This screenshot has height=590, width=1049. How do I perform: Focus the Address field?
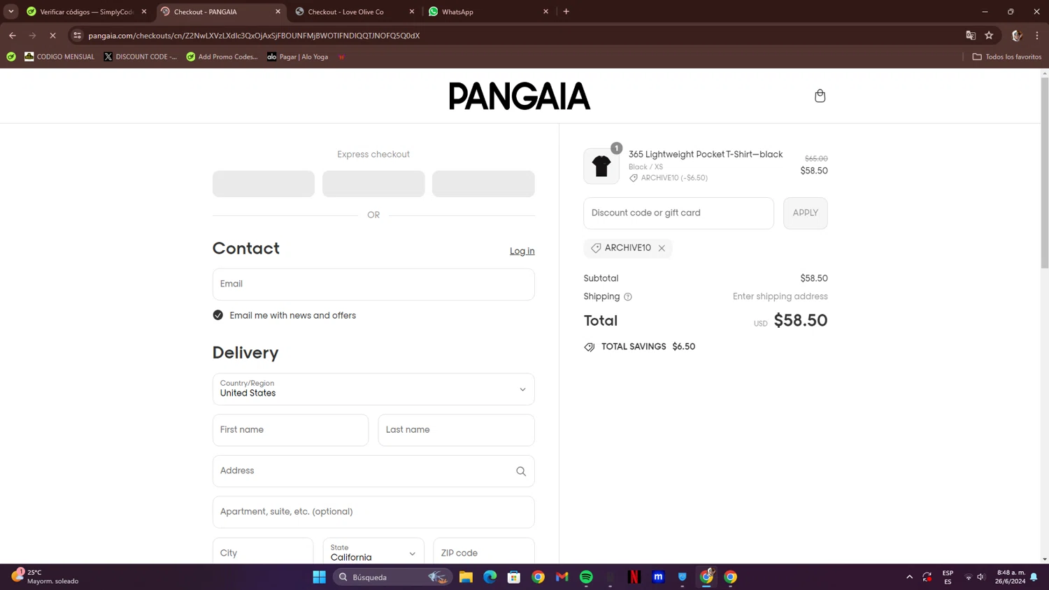point(373,471)
